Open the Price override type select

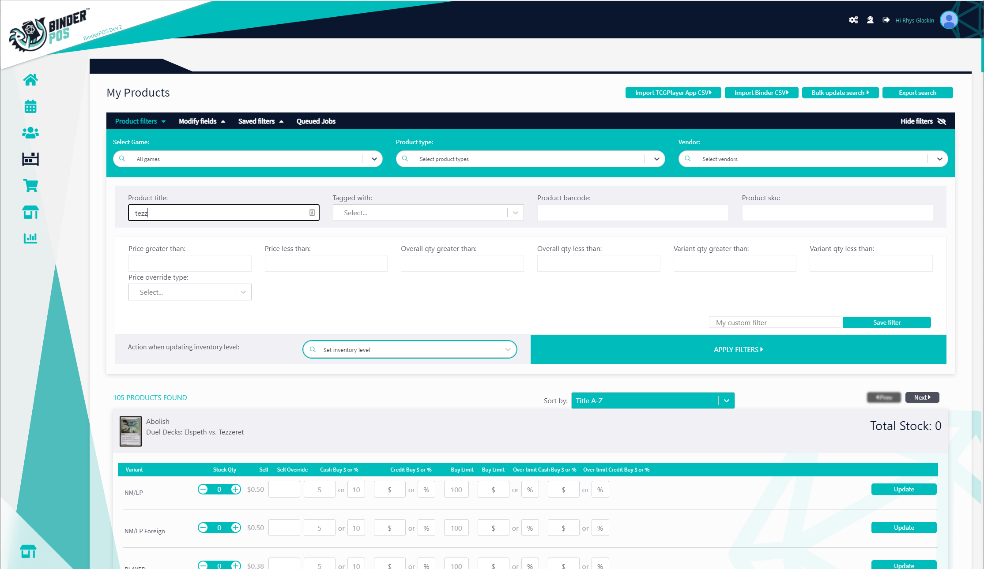tap(190, 292)
